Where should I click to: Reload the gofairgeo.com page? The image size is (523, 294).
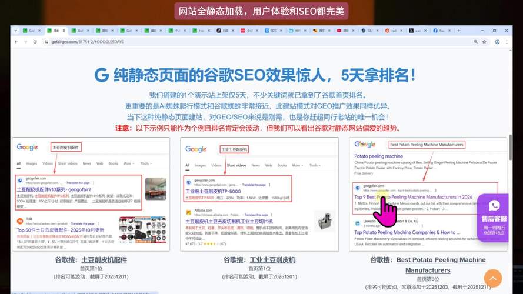click(x=35, y=42)
